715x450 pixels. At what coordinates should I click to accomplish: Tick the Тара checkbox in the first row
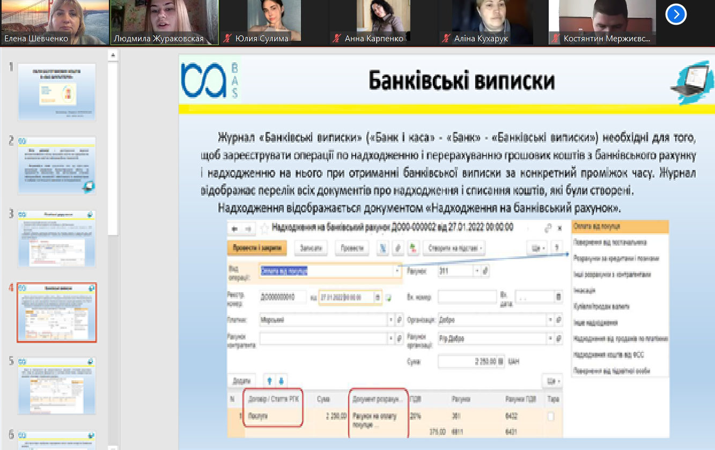click(551, 416)
